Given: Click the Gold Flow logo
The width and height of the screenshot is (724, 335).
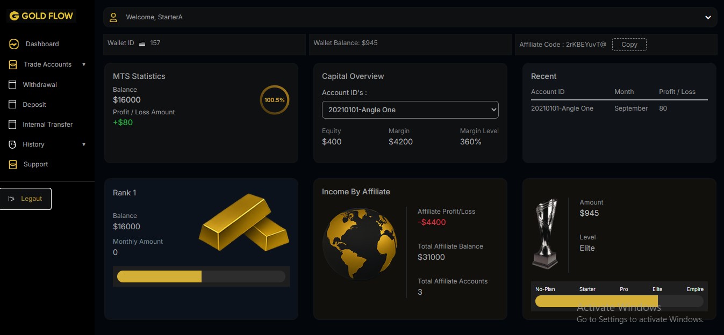Looking at the screenshot, I should pyautogui.click(x=41, y=16).
